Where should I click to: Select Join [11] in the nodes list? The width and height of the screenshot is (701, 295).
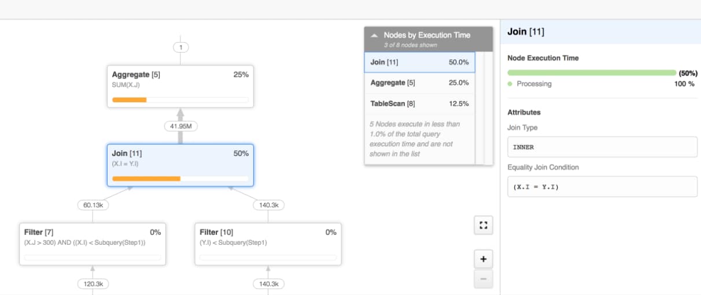point(419,62)
